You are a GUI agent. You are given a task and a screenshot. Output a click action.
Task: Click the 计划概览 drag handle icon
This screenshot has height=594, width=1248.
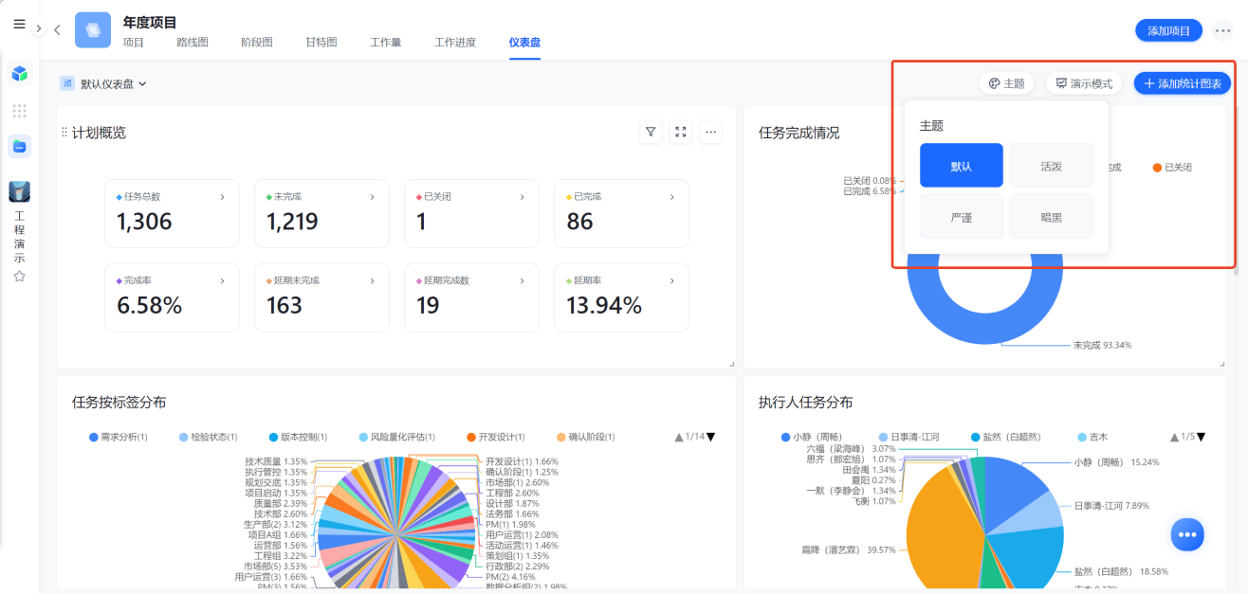(64, 133)
